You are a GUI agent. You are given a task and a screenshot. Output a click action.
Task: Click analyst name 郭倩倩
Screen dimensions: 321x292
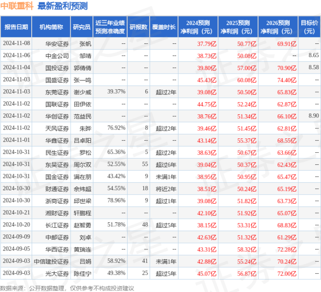(x=83, y=68)
